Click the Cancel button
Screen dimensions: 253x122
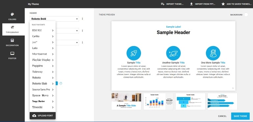222,116
